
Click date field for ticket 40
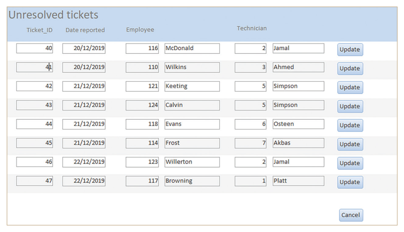click(x=84, y=48)
